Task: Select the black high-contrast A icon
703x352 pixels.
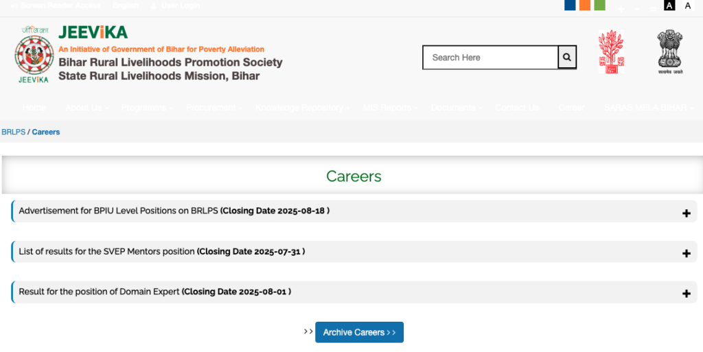Action: pyautogui.click(x=669, y=5)
